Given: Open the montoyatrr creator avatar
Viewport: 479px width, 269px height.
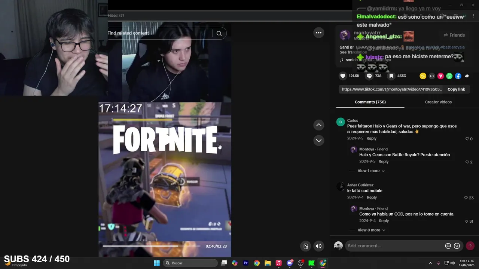Looking at the screenshot, I should tap(345, 35).
